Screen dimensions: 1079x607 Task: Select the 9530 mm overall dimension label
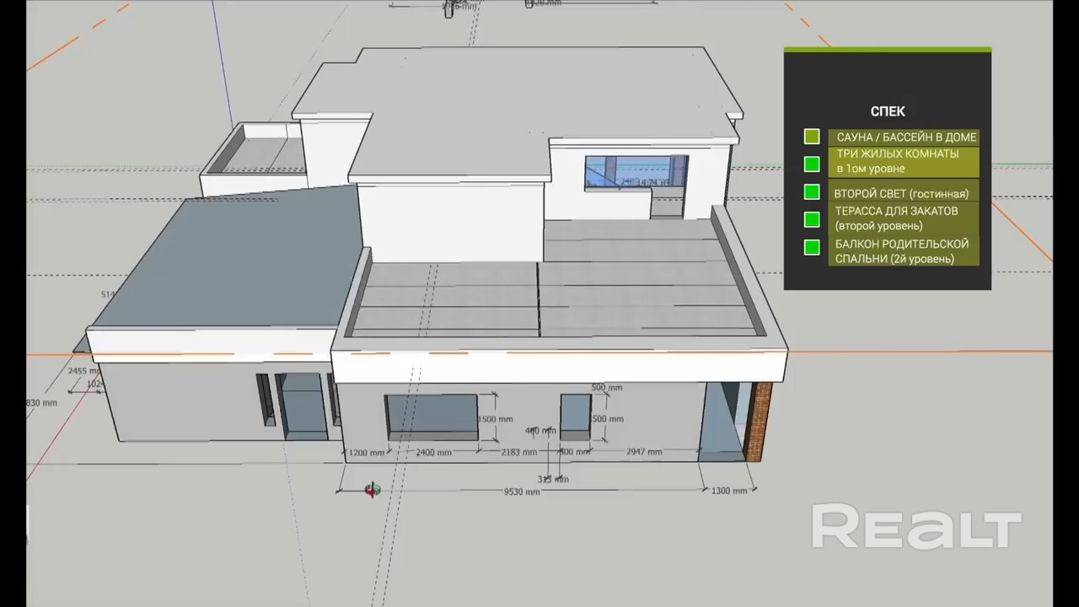tap(521, 492)
